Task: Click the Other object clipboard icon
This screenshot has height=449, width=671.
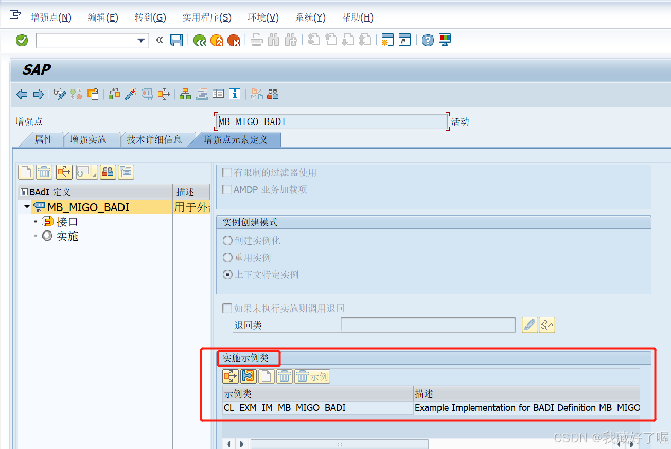Action: coord(93,94)
